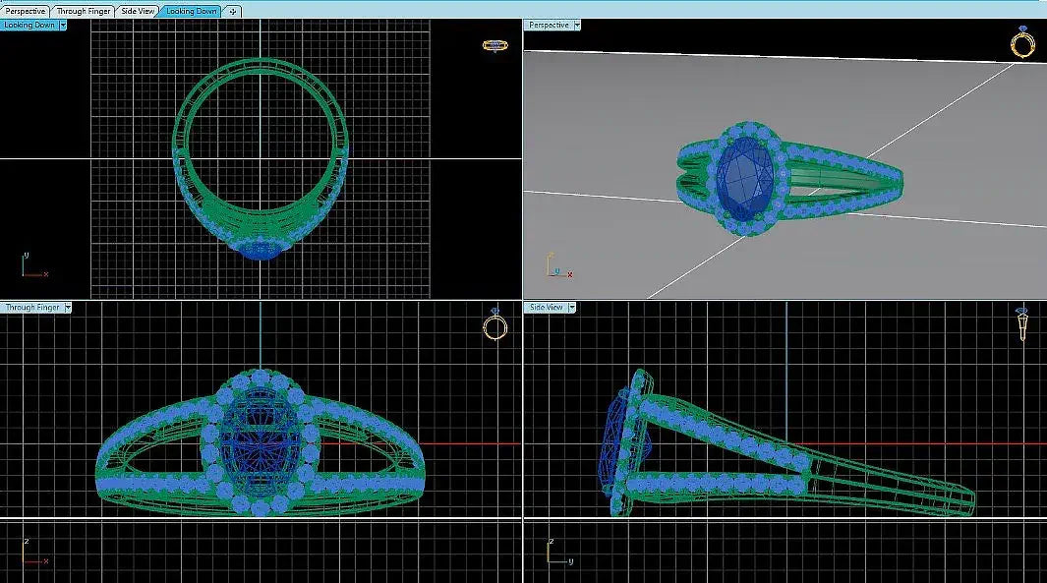The image size is (1047, 583).
Task: Activate the Side View viewport title label
Action: 547,308
